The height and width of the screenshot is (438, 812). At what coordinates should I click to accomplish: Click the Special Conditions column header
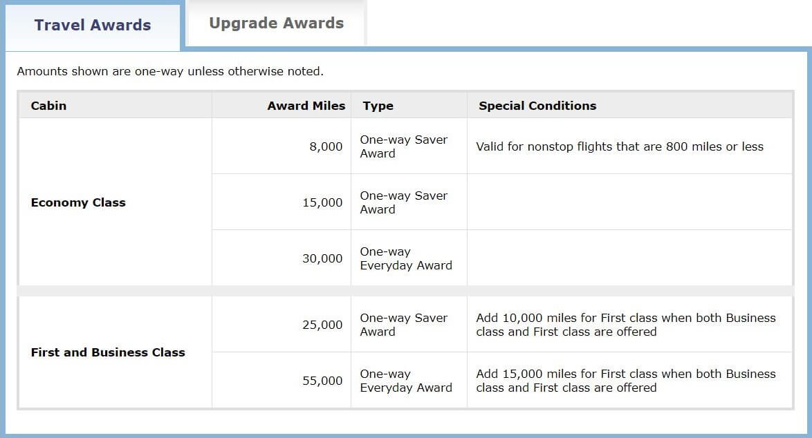(x=537, y=106)
